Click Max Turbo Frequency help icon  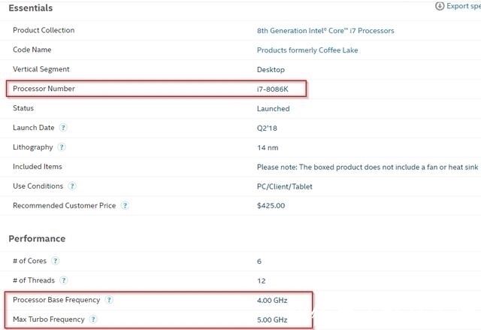[x=93, y=319]
